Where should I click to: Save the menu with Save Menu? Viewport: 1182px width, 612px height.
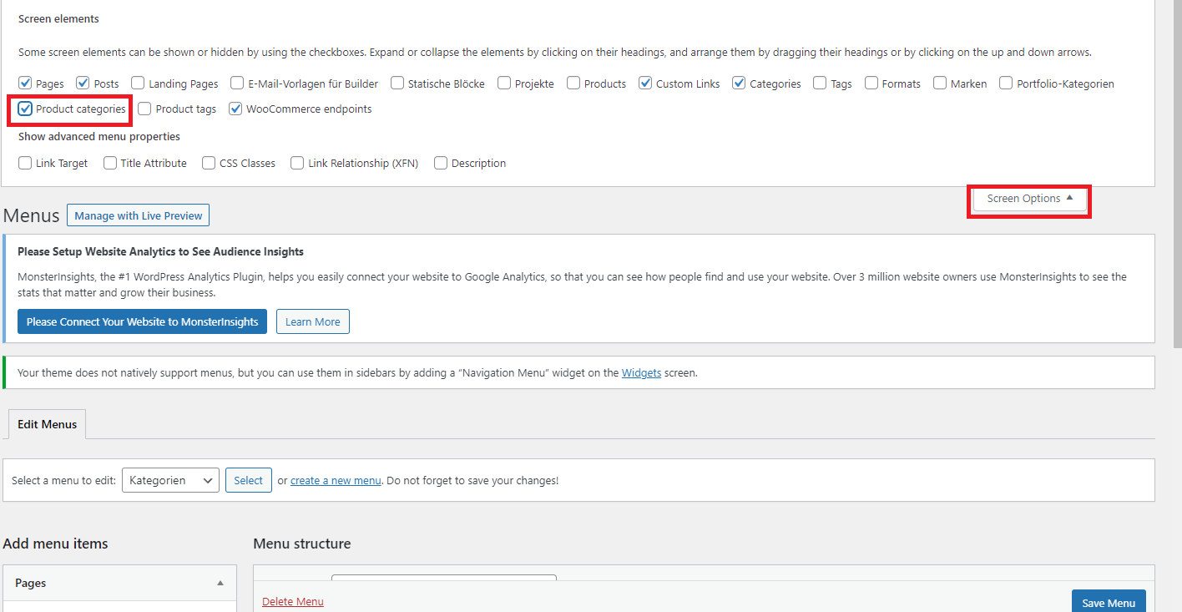(1109, 603)
